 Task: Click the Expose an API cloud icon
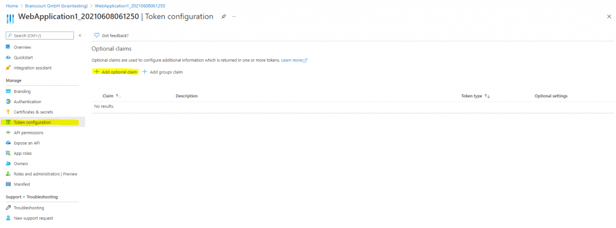[x=8, y=143]
